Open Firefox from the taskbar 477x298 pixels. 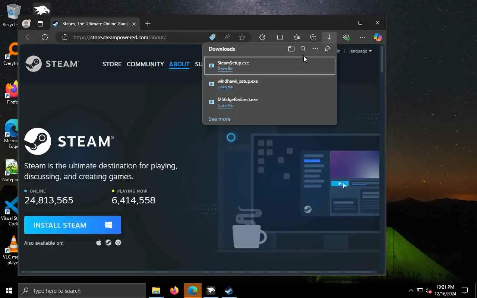pyautogui.click(x=174, y=291)
